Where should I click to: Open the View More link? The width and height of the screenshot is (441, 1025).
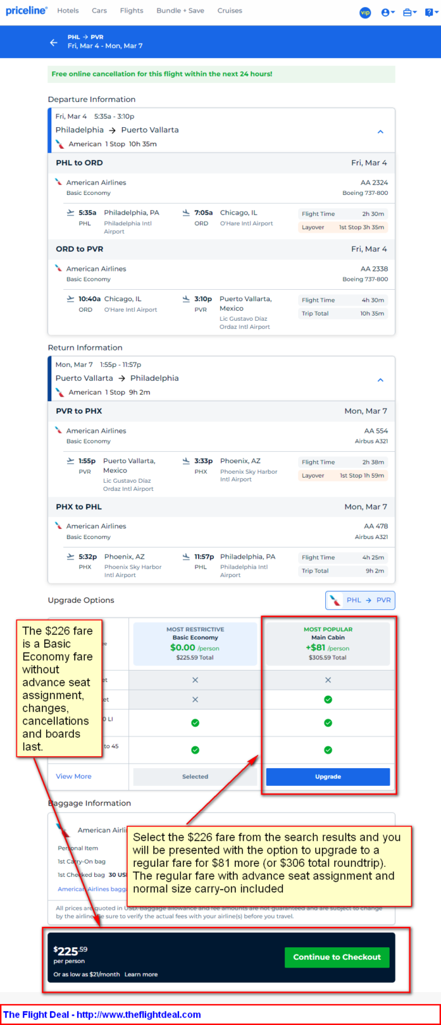tap(74, 776)
